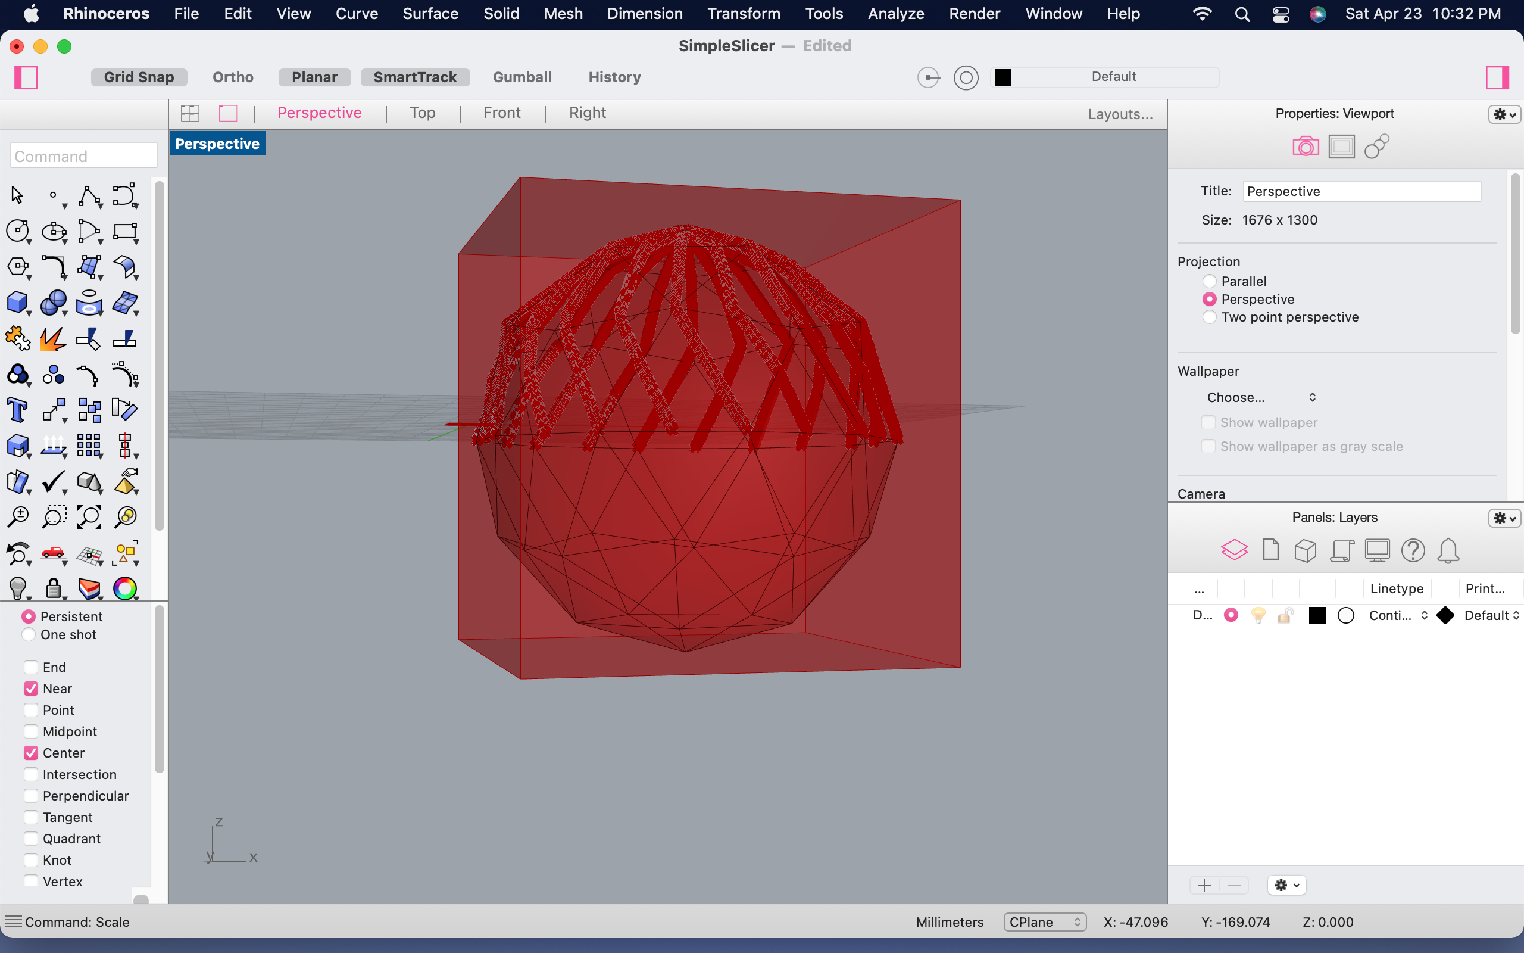The width and height of the screenshot is (1524, 953).
Task: Toggle the Near osnap checkbox
Action: click(x=31, y=689)
